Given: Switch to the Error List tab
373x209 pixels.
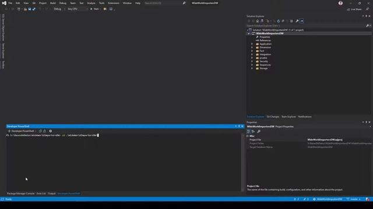Looking at the screenshot, I should (41, 193).
